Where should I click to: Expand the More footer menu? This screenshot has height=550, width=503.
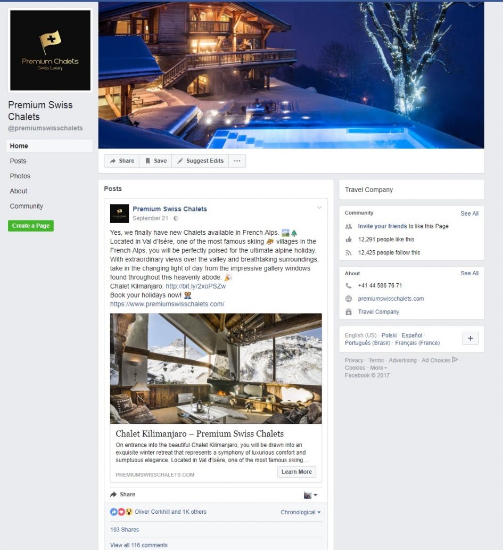[378, 368]
